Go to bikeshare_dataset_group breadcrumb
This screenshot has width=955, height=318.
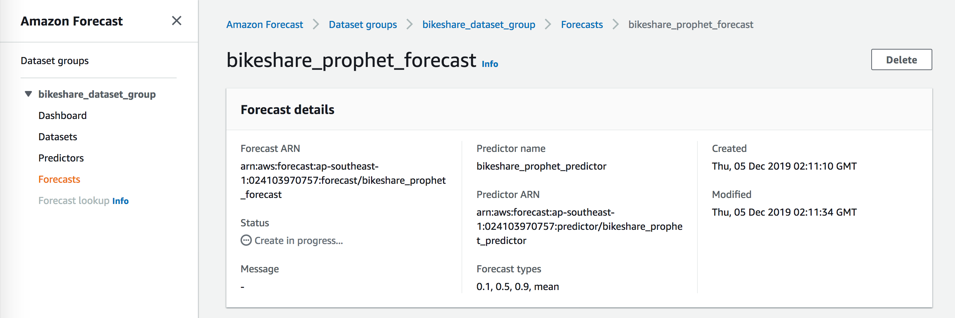(479, 25)
